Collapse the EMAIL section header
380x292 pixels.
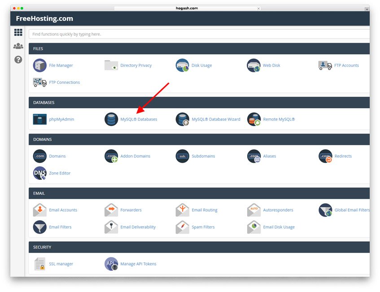point(199,193)
